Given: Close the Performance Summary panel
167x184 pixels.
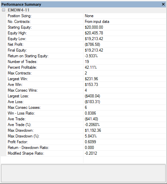Looking at the screenshot, I should (163, 4).
